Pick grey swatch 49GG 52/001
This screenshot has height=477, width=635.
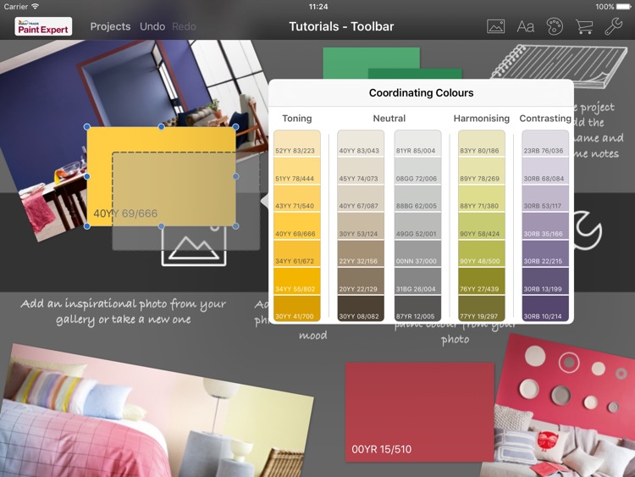[417, 226]
